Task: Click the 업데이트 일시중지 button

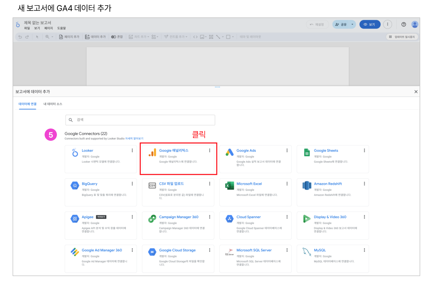Action: 402,37
